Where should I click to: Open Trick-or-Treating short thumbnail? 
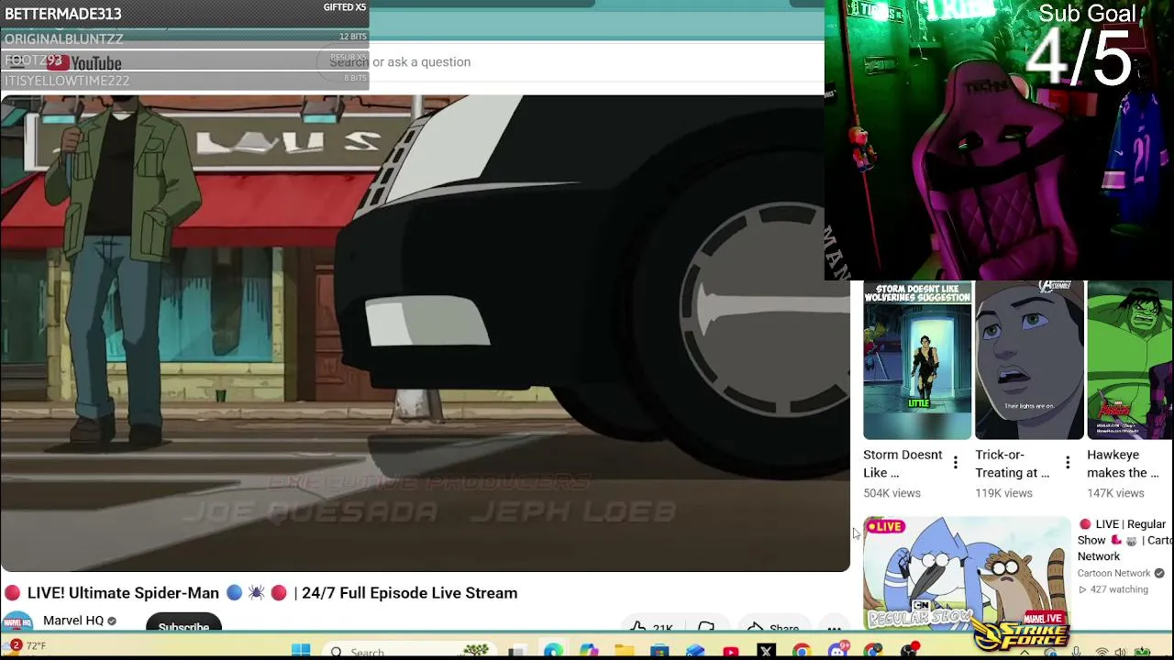(x=1029, y=361)
